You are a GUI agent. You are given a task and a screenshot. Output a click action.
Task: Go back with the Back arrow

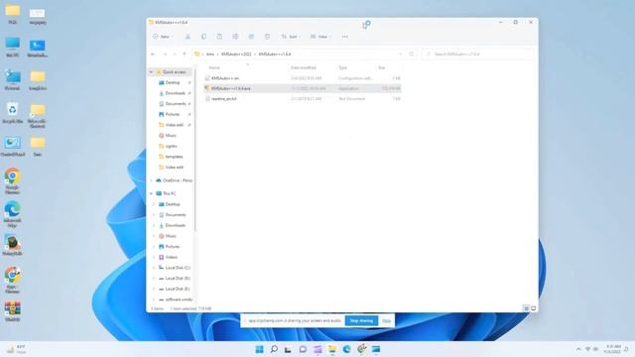click(x=153, y=54)
